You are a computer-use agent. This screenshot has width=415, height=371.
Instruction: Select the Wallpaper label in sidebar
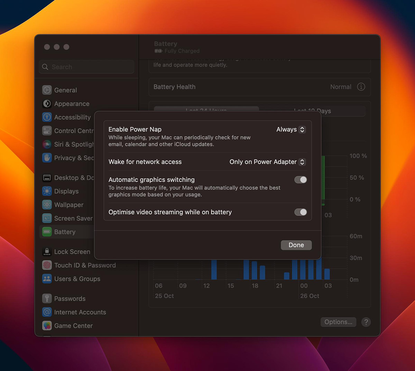click(x=69, y=205)
